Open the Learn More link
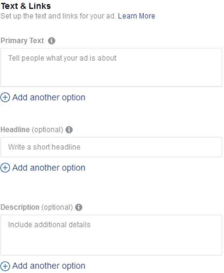 point(136,16)
